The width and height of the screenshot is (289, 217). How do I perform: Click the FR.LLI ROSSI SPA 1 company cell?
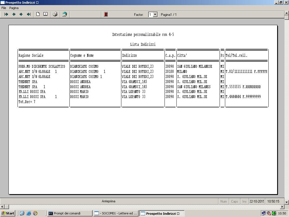[x=38, y=97]
